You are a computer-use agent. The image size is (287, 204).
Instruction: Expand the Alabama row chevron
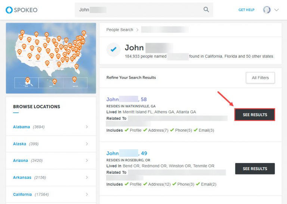click(87, 127)
